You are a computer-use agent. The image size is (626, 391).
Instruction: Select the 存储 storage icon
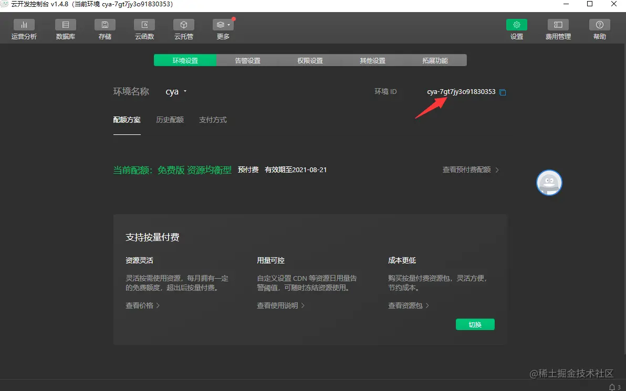point(105,29)
